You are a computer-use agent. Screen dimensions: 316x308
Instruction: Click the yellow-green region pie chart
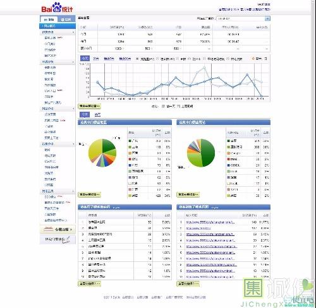pyautogui.click(x=102, y=153)
